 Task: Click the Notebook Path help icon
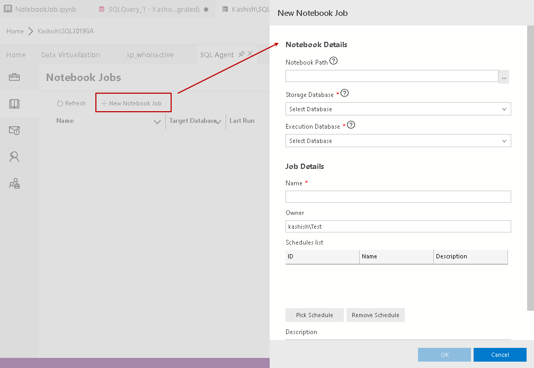333,61
